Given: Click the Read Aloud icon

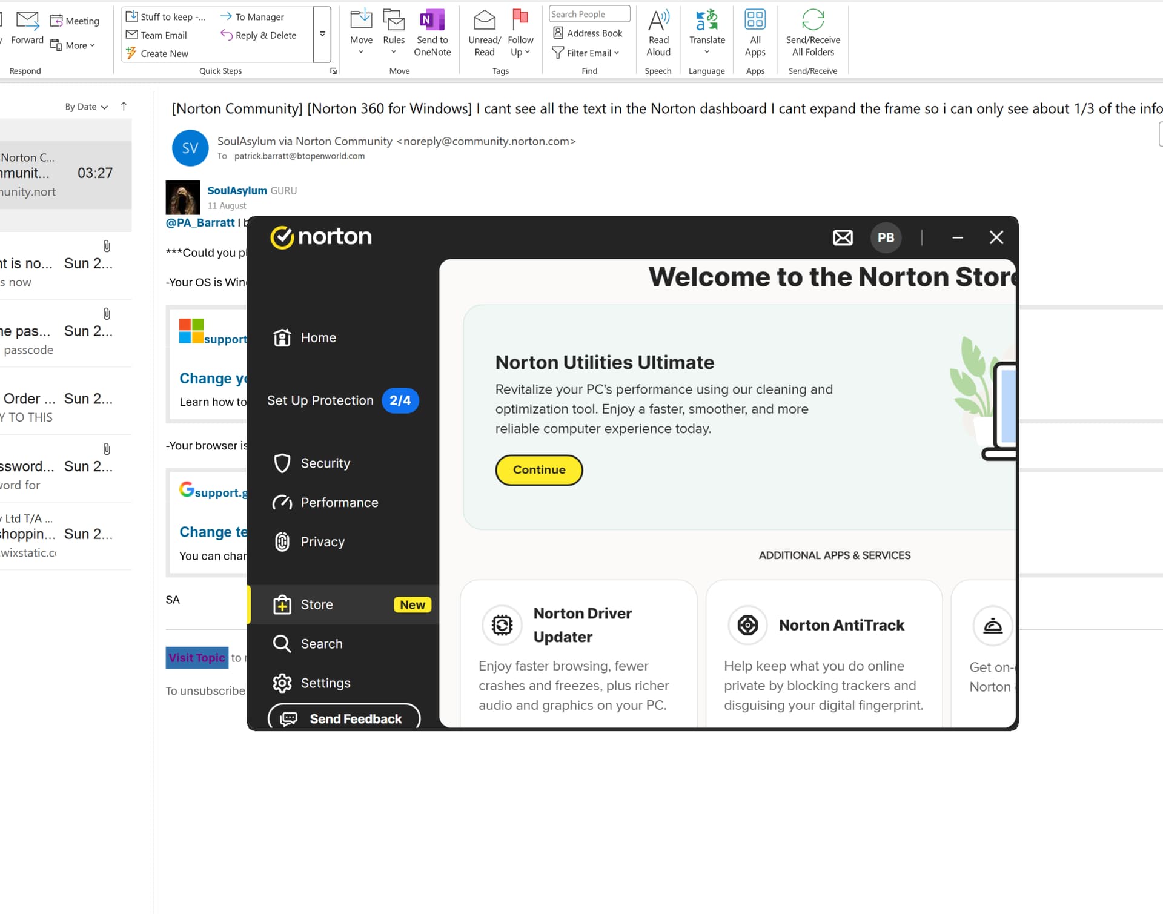Looking at the screenshot, I should point(658,20).
